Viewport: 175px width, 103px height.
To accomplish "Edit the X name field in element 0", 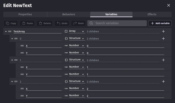I will coord(44,46).
